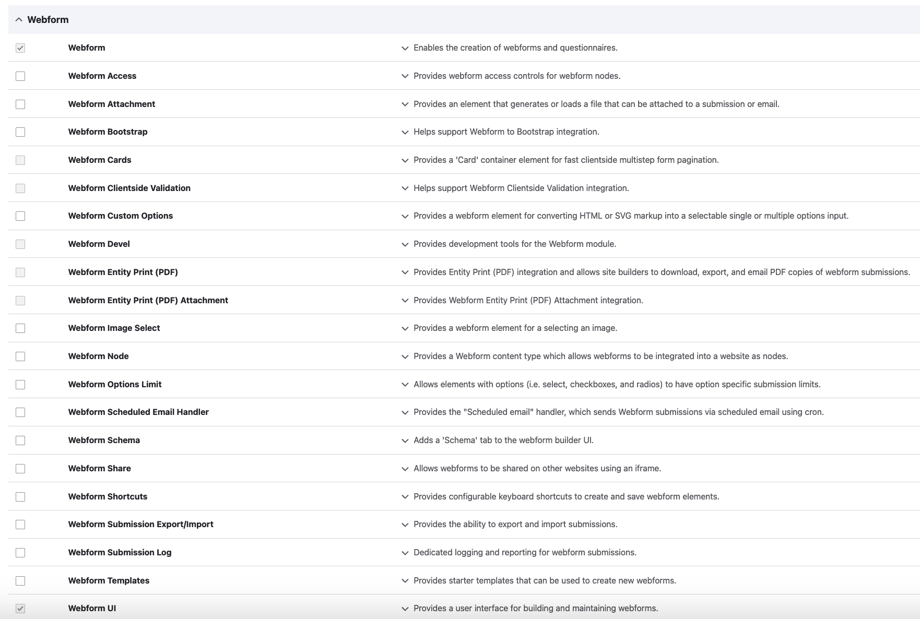This screenshot has height=619, width=920.
Task: Expand description chevron for Webform Options Limit
Action: coord(405,385)
